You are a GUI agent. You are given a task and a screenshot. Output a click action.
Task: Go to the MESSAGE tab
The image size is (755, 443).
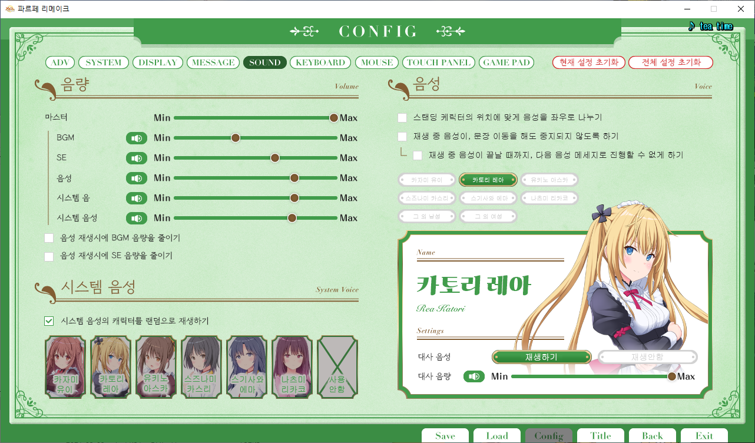point(213,62)
